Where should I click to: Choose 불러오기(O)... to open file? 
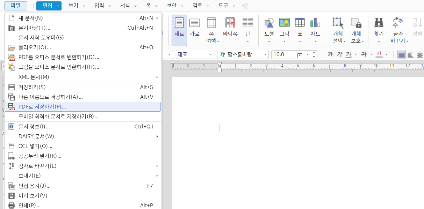(83, 47)
